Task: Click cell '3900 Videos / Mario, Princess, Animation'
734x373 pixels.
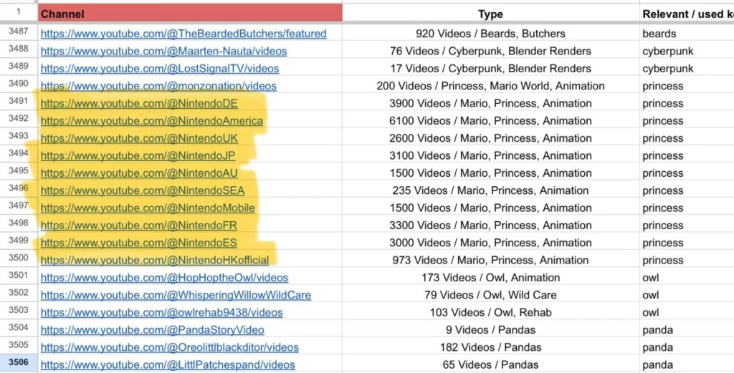Action: point(490,103)
